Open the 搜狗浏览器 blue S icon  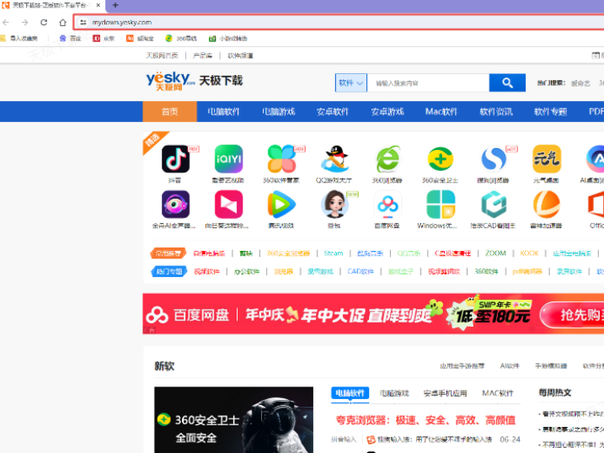click(494, 158)
